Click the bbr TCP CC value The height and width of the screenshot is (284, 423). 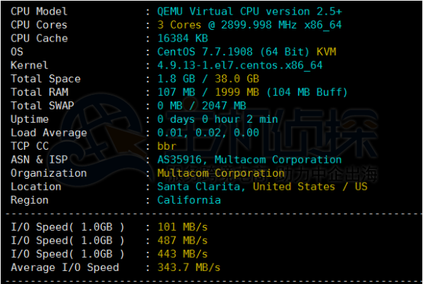(167, 146)
